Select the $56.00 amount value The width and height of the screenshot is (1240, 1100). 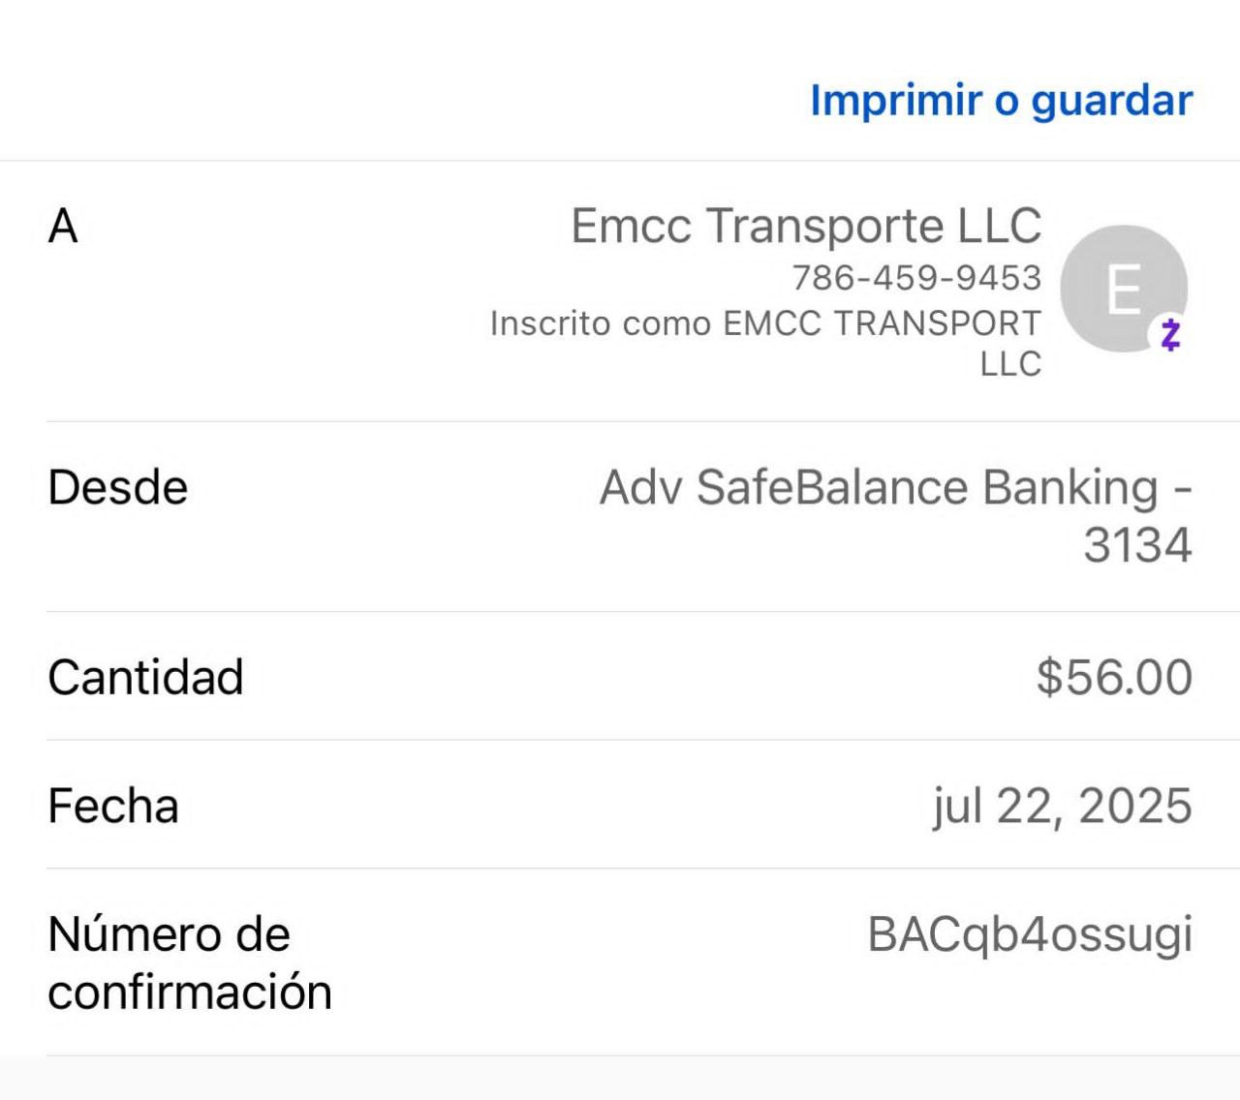(1114, 677)
